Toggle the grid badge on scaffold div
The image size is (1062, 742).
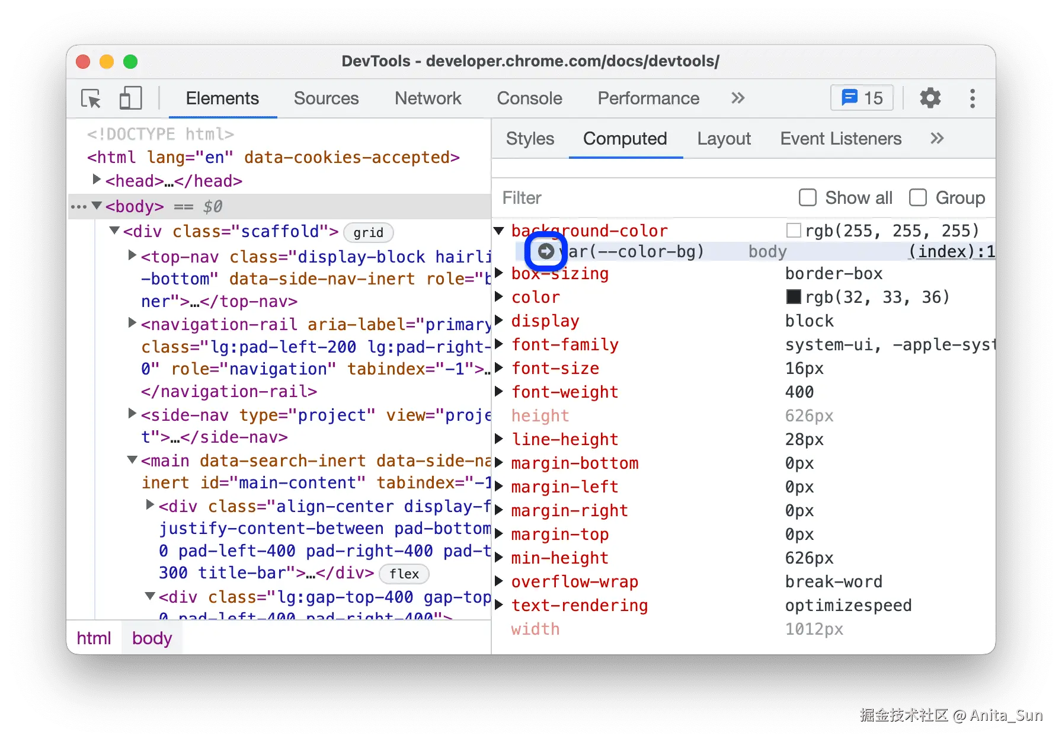[369, 232]
